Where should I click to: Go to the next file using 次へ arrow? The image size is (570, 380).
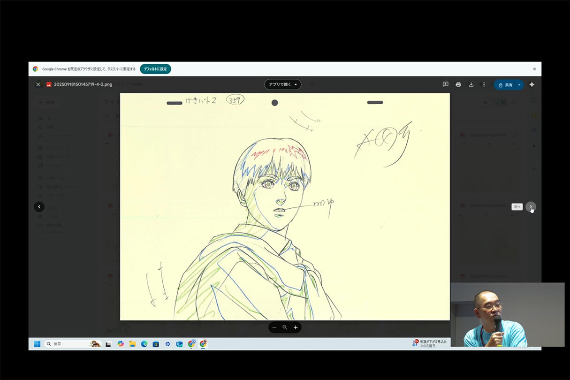pyautogui.click(x=531, y=207)
